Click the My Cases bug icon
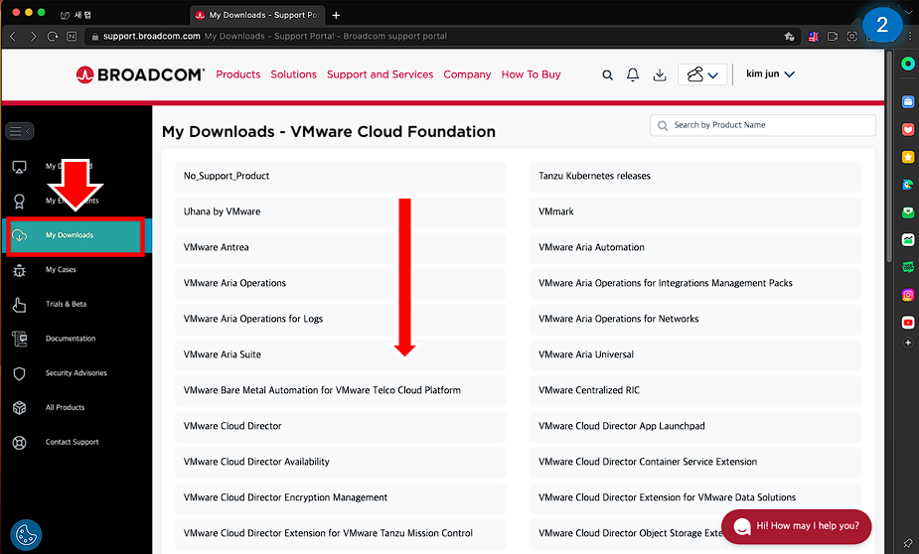This screenshot has width=919, height=554. pos(19,270)
